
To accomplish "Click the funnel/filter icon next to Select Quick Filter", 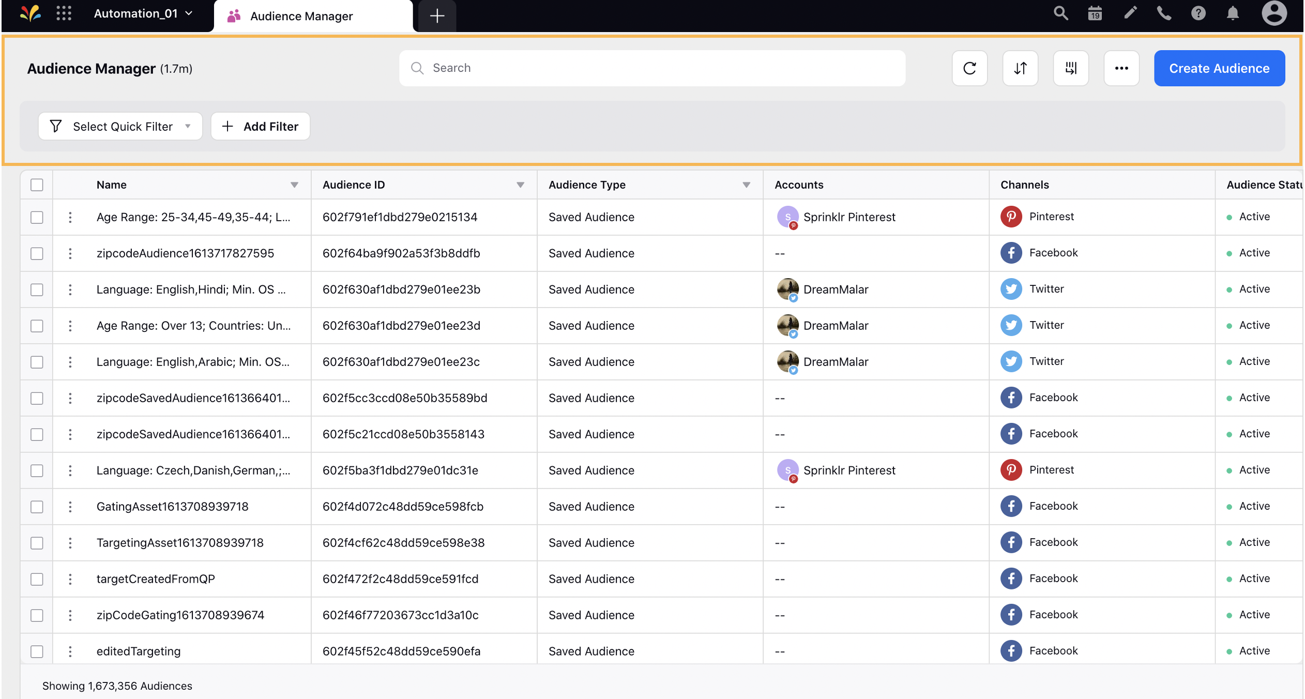I will click(57, 126).
